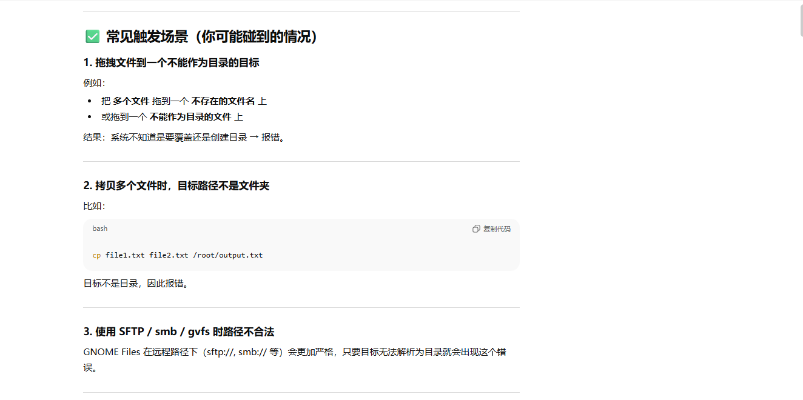Click the text 例如： under heading 1
Image resolution: width=803 pixels, height=400 pixels.
(x=95, y=83)
